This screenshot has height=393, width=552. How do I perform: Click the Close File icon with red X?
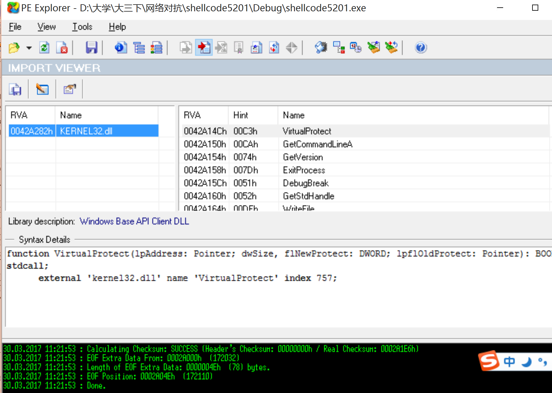[x=62, y=48]
